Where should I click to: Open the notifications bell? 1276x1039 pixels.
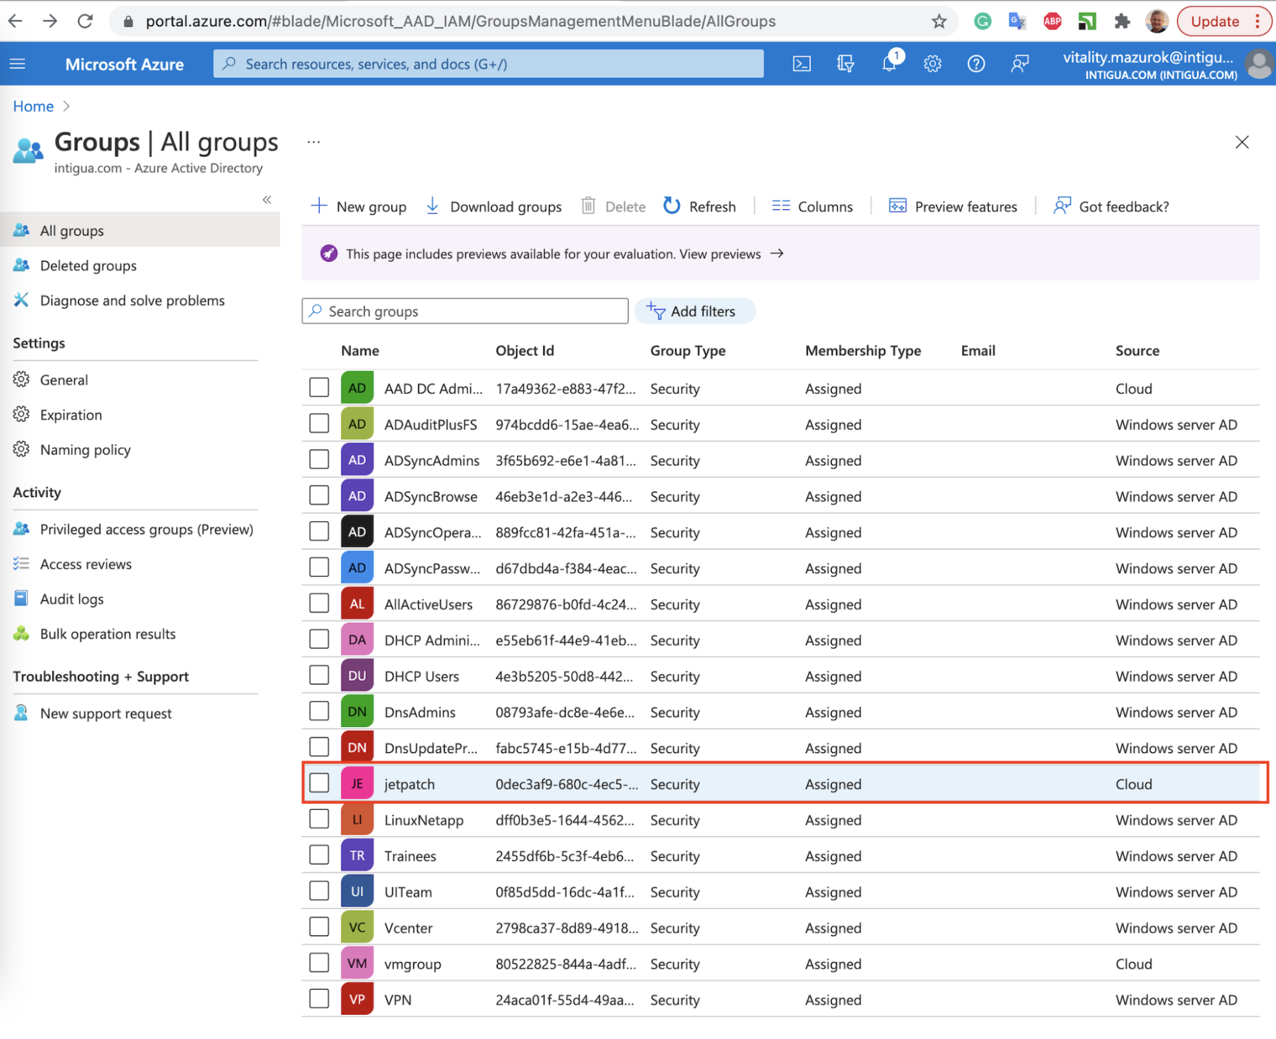[x=889, y=64]
